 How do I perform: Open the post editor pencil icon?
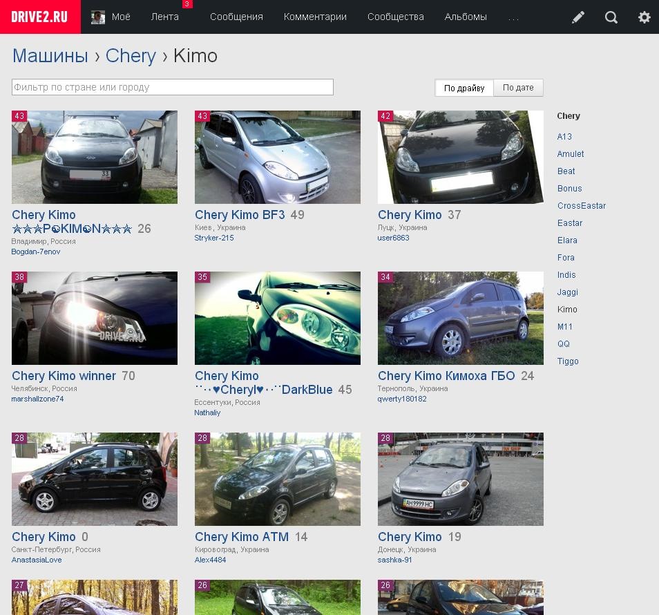[578, 17]
